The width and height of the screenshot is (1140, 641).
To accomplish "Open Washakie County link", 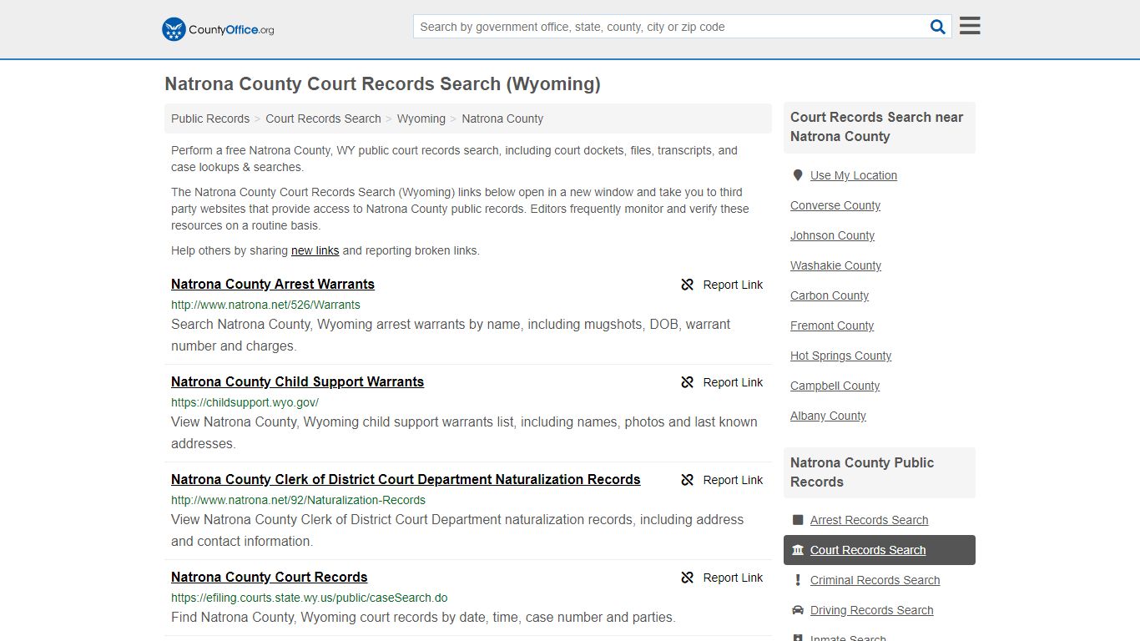I will click(x=835, y=265).
